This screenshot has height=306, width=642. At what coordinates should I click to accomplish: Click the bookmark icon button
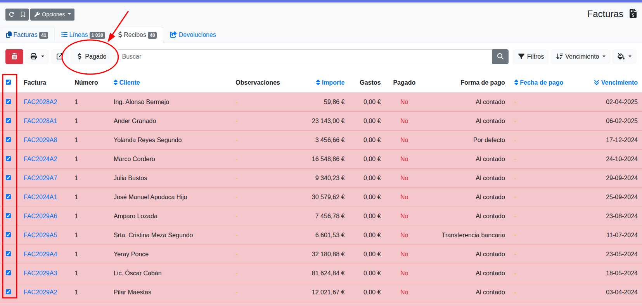coord(23,14)
